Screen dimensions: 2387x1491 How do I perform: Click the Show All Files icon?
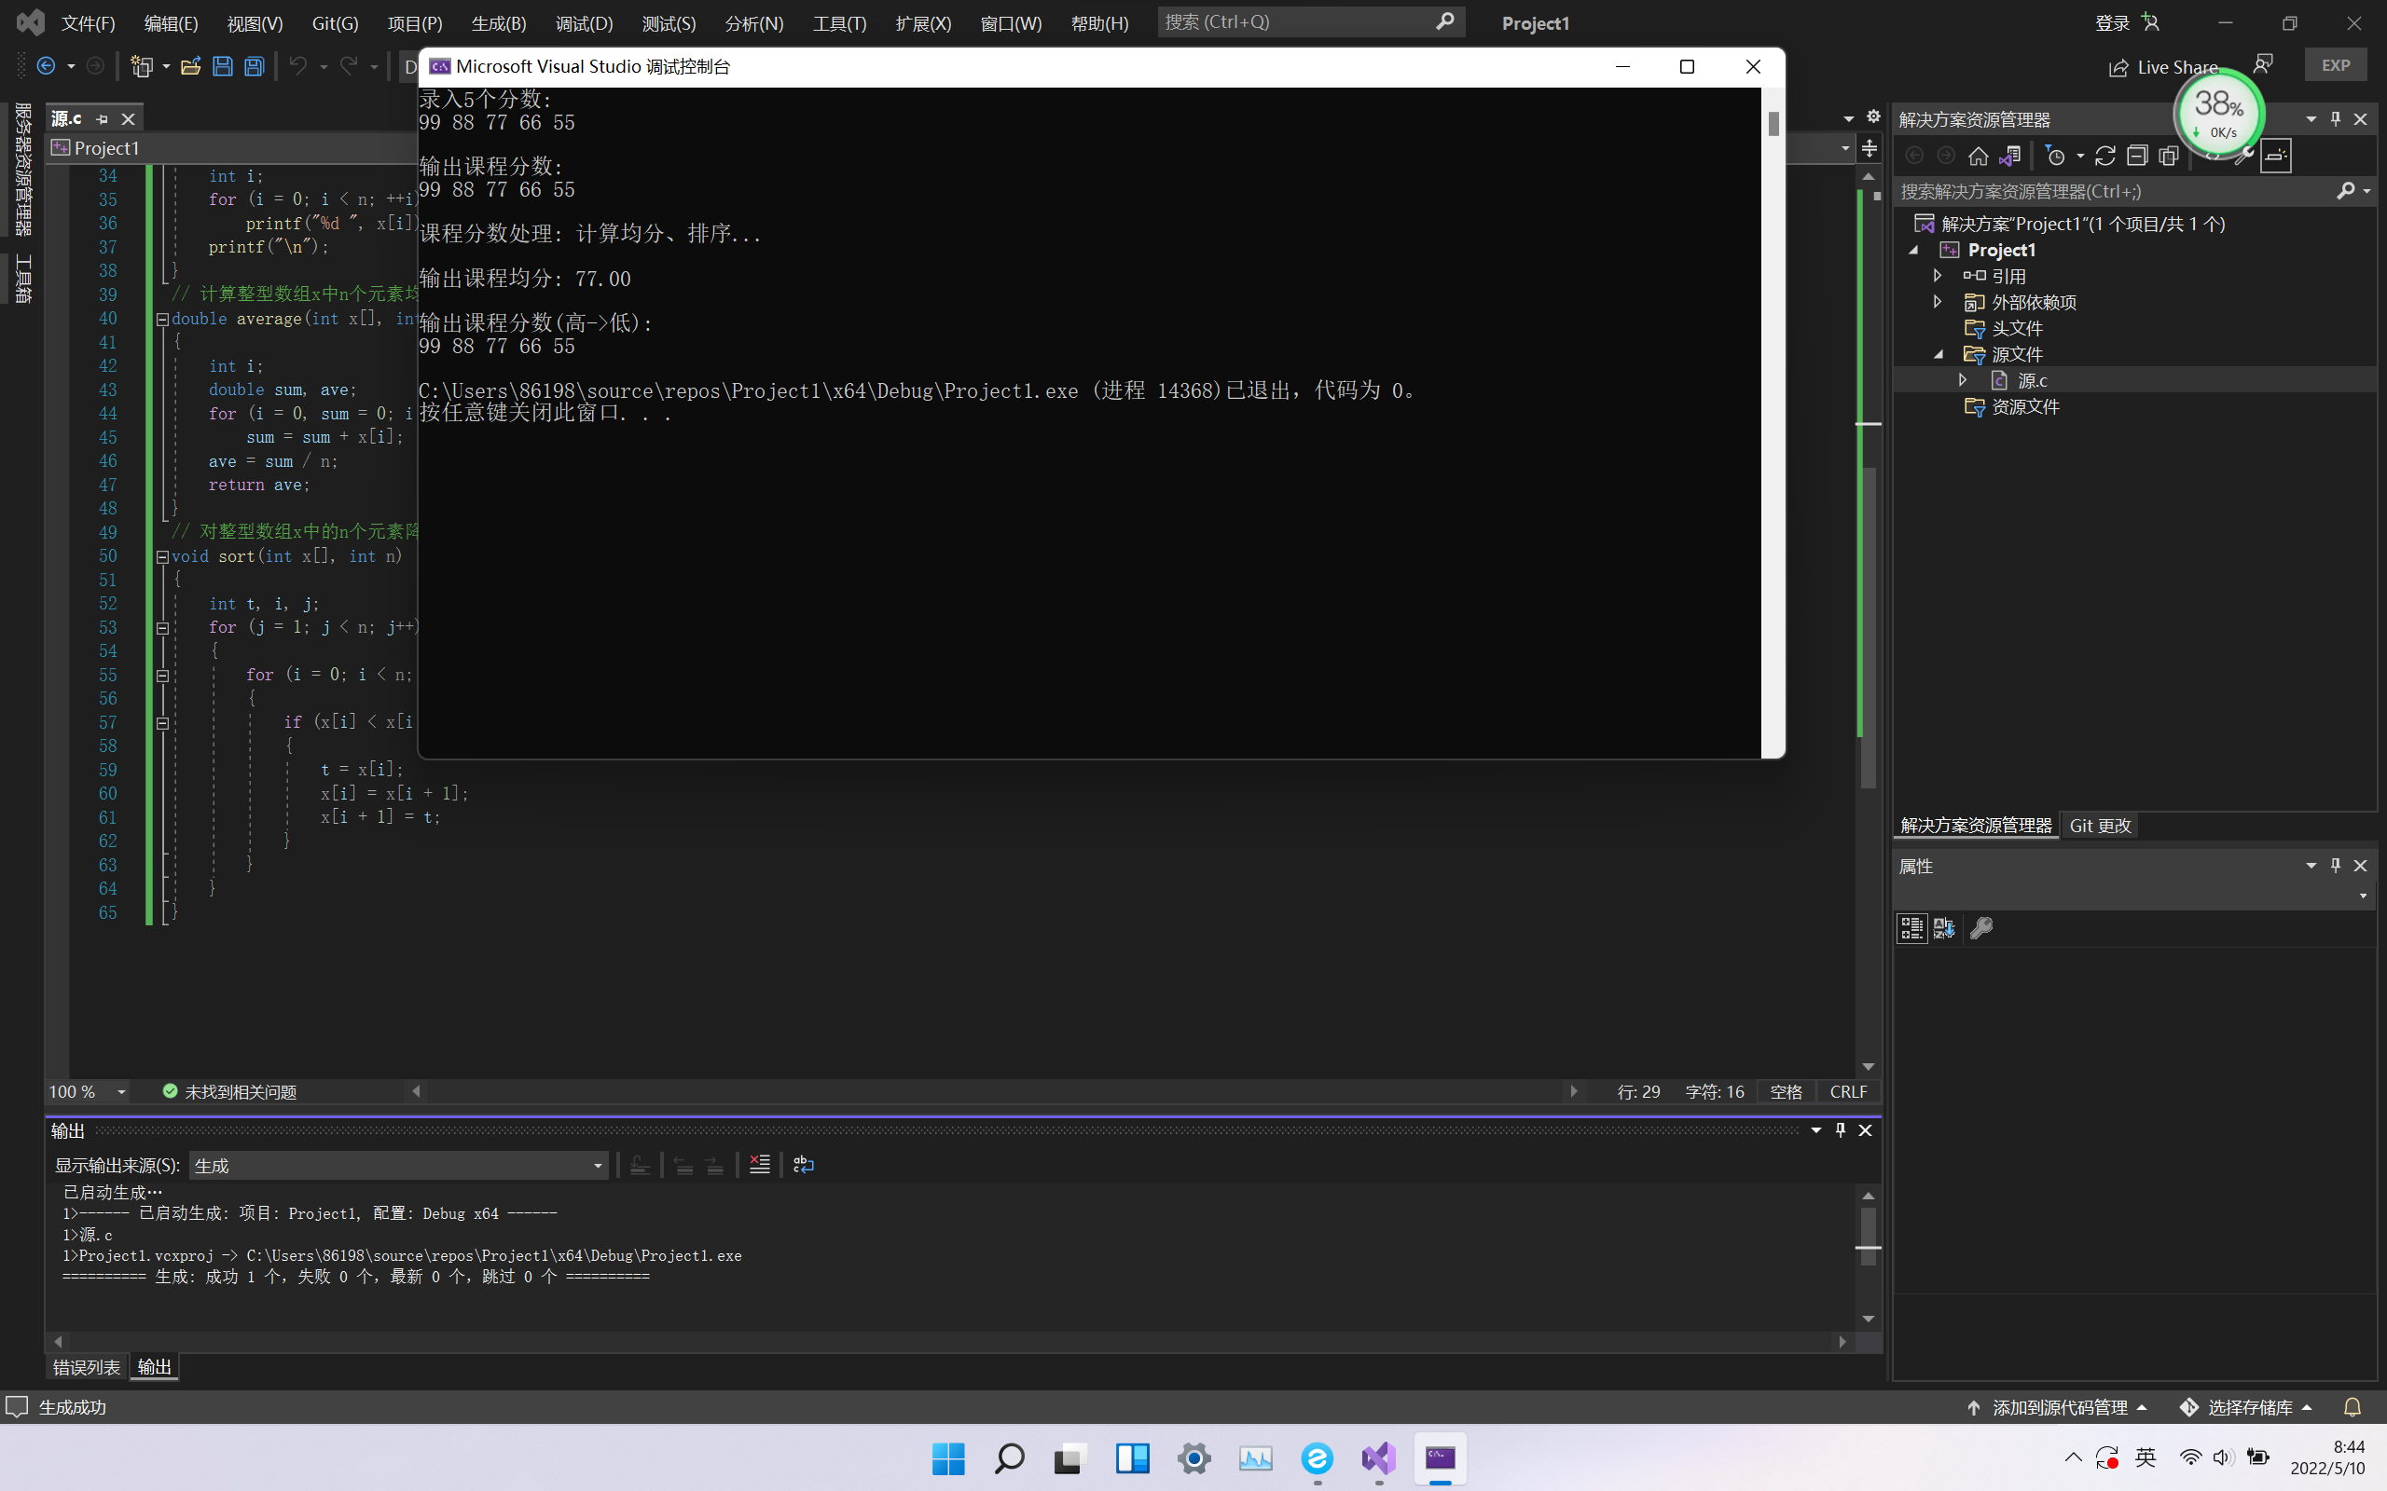tap(2169, 156)
